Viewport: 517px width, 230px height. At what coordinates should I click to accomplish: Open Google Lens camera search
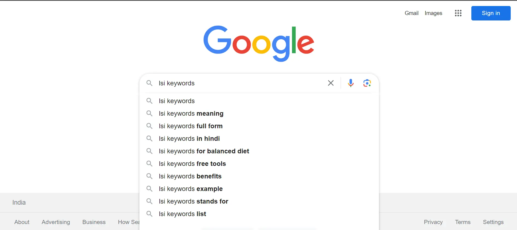(x=367, y=83)
